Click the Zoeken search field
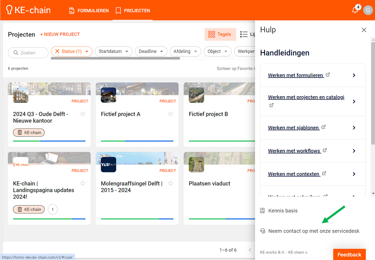 coord(28,53)
